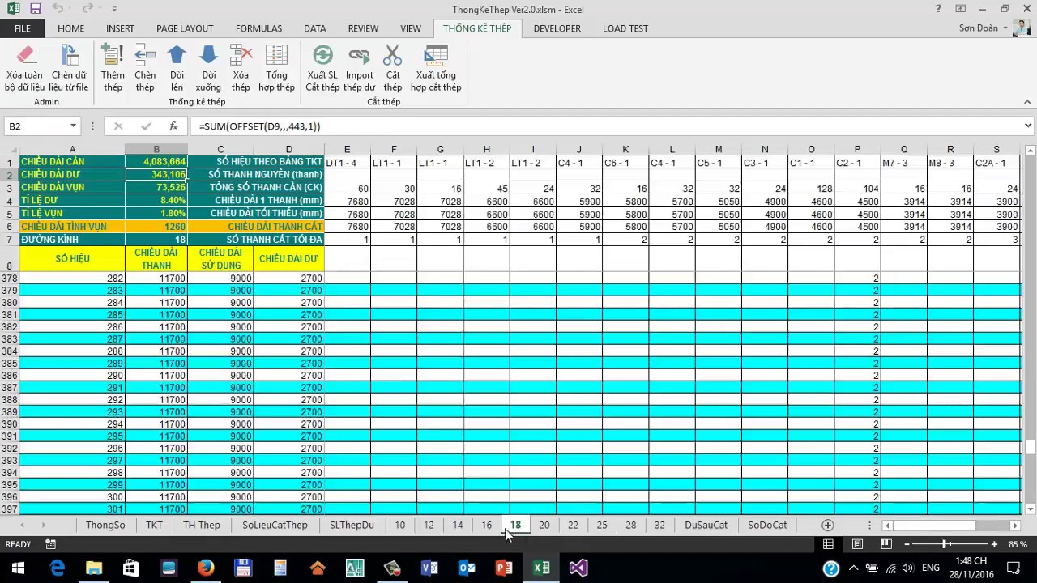Open Ribbon Display Options icon
The height and width of the screenshot is (583, 1037).
961,9
